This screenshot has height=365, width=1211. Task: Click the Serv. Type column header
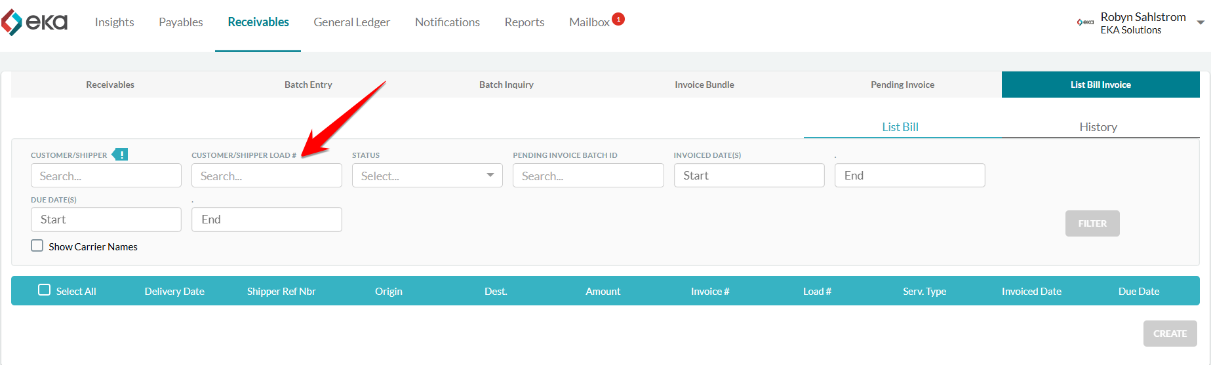pyautogui.click(x=924, y=291)
